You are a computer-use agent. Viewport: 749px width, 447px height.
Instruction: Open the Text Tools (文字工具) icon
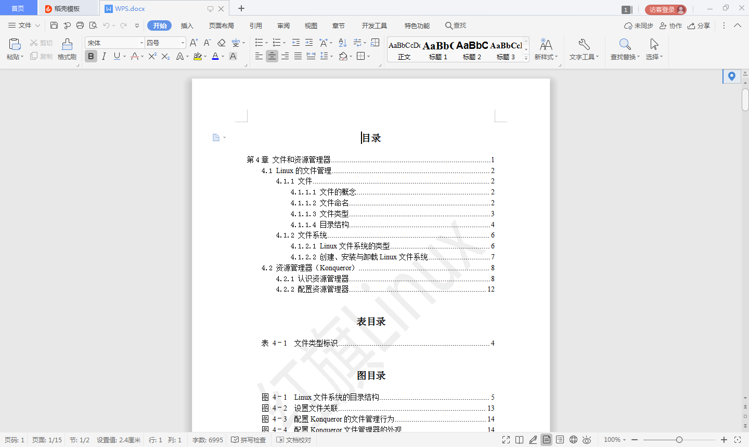pyautogui.click(x=584, y=44)
